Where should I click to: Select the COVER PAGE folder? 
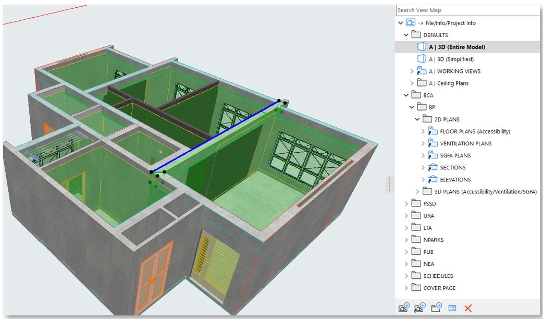[x=439, y=288]
